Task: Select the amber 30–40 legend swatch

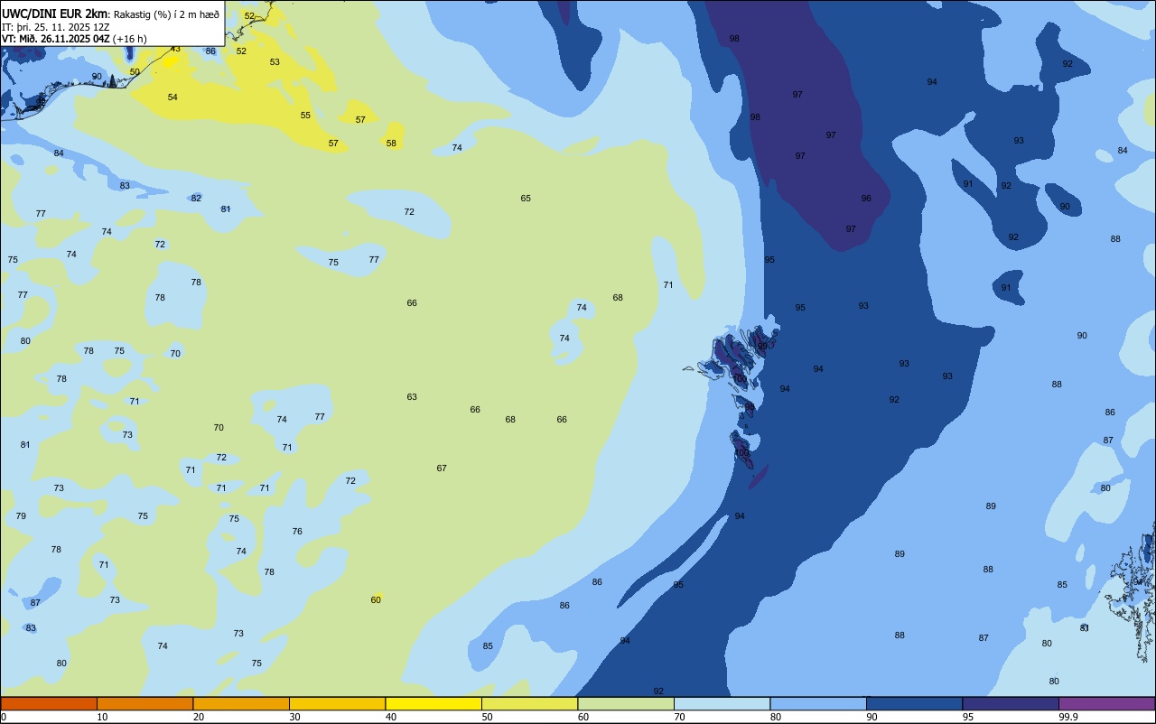Action: tap(337, 703)
